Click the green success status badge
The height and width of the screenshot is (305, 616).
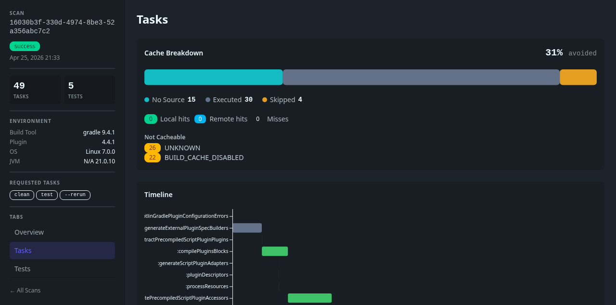(25, 46)
